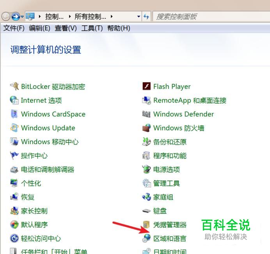Open the 默认程序 text link
Image resolution: width=270 pixels, height=254 pixels.
(34, 225)
